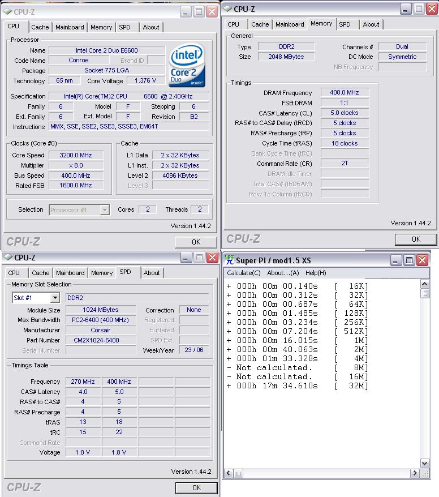Click the Intel Core 2 Duo logo
Image resolution: width=439 pixels, height=497 pixels.
pyautogui.click(x=187, y=66)
